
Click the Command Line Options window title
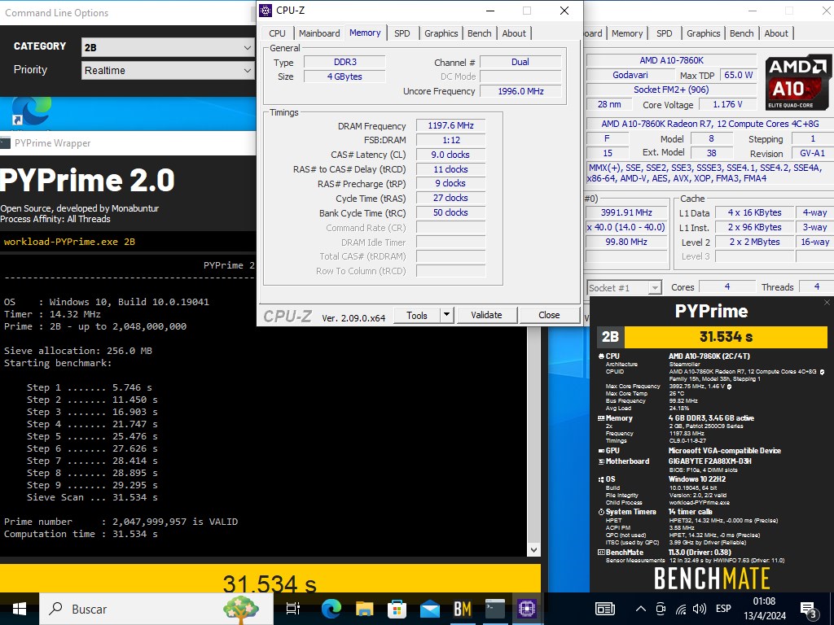coord(57,13)
